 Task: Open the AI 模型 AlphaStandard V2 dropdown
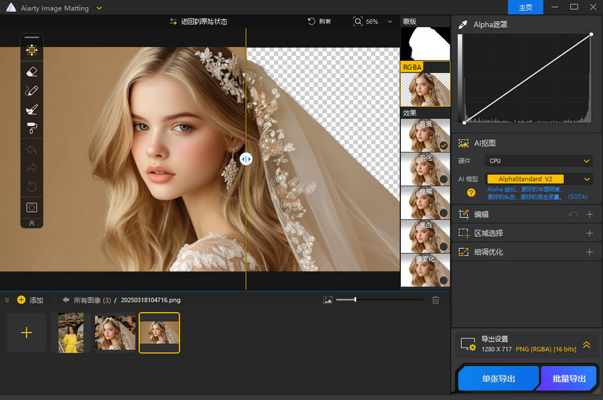[538, 179]
